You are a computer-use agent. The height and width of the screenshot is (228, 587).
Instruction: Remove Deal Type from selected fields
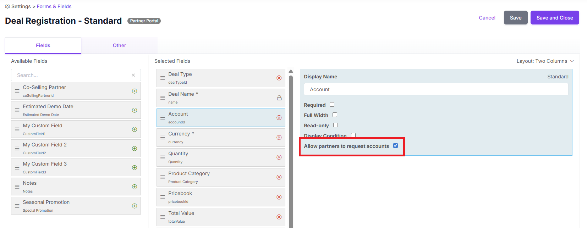[x=279, y=78]
